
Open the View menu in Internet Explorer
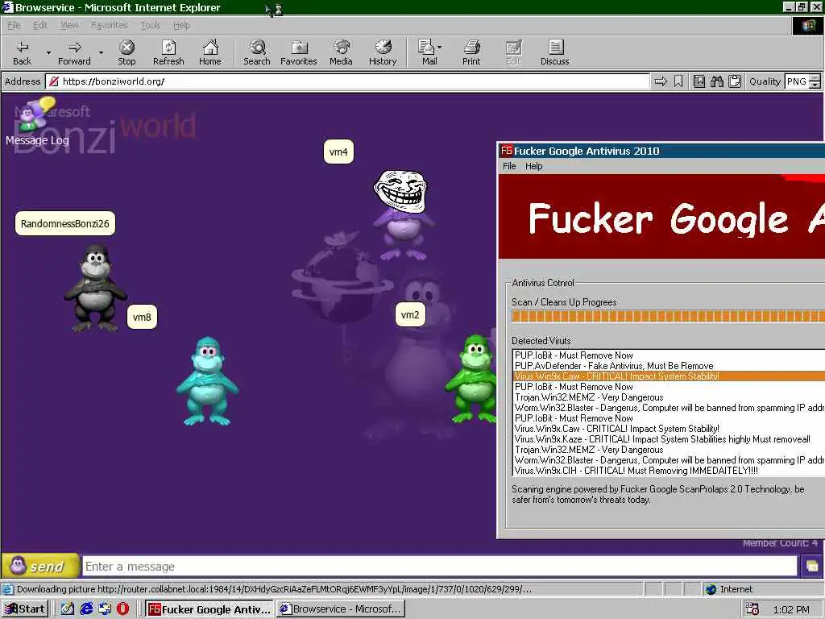pyautogui.click(x=69, y=25)
